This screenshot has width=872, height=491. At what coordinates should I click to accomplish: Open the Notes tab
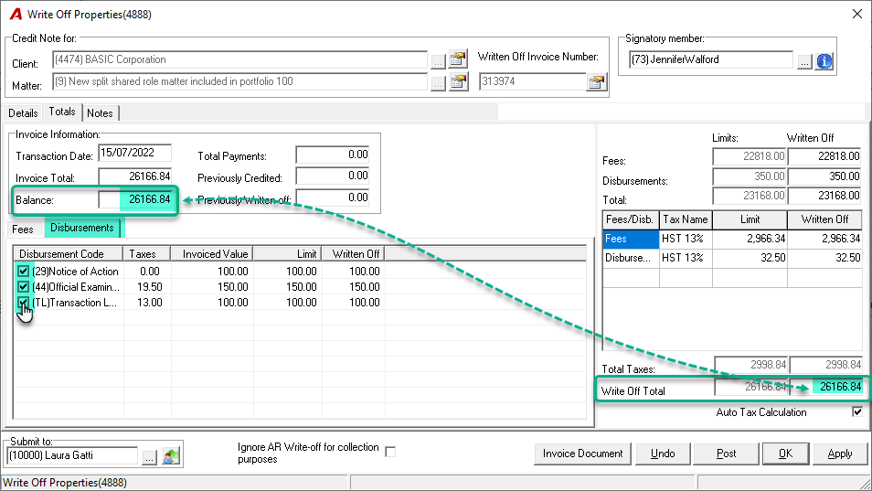pos(101,113)
